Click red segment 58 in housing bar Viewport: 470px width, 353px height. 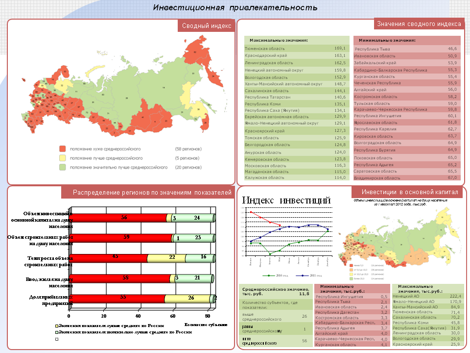click(120, 278)
